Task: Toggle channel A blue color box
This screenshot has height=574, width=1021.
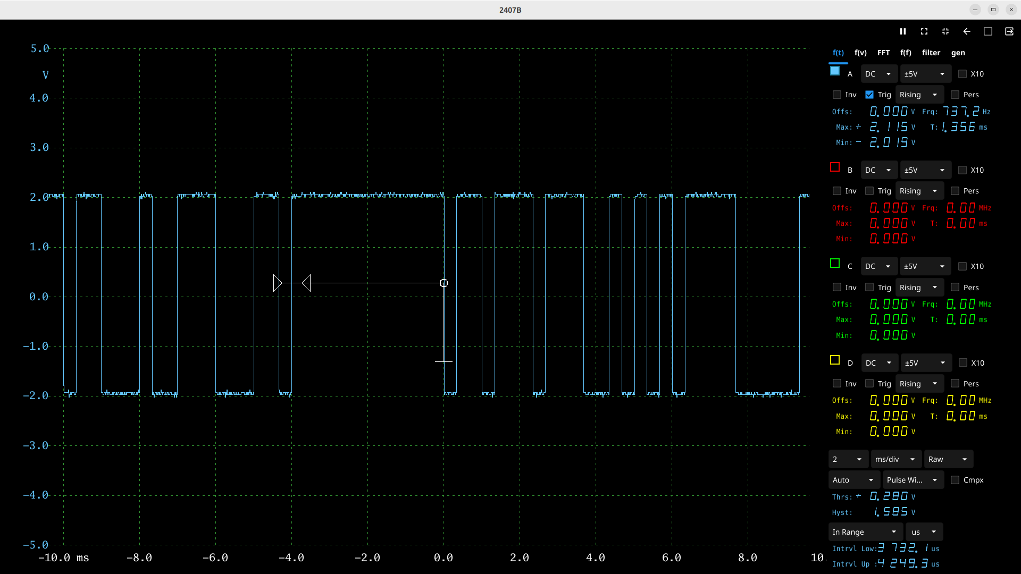Action: coord(835,71)
